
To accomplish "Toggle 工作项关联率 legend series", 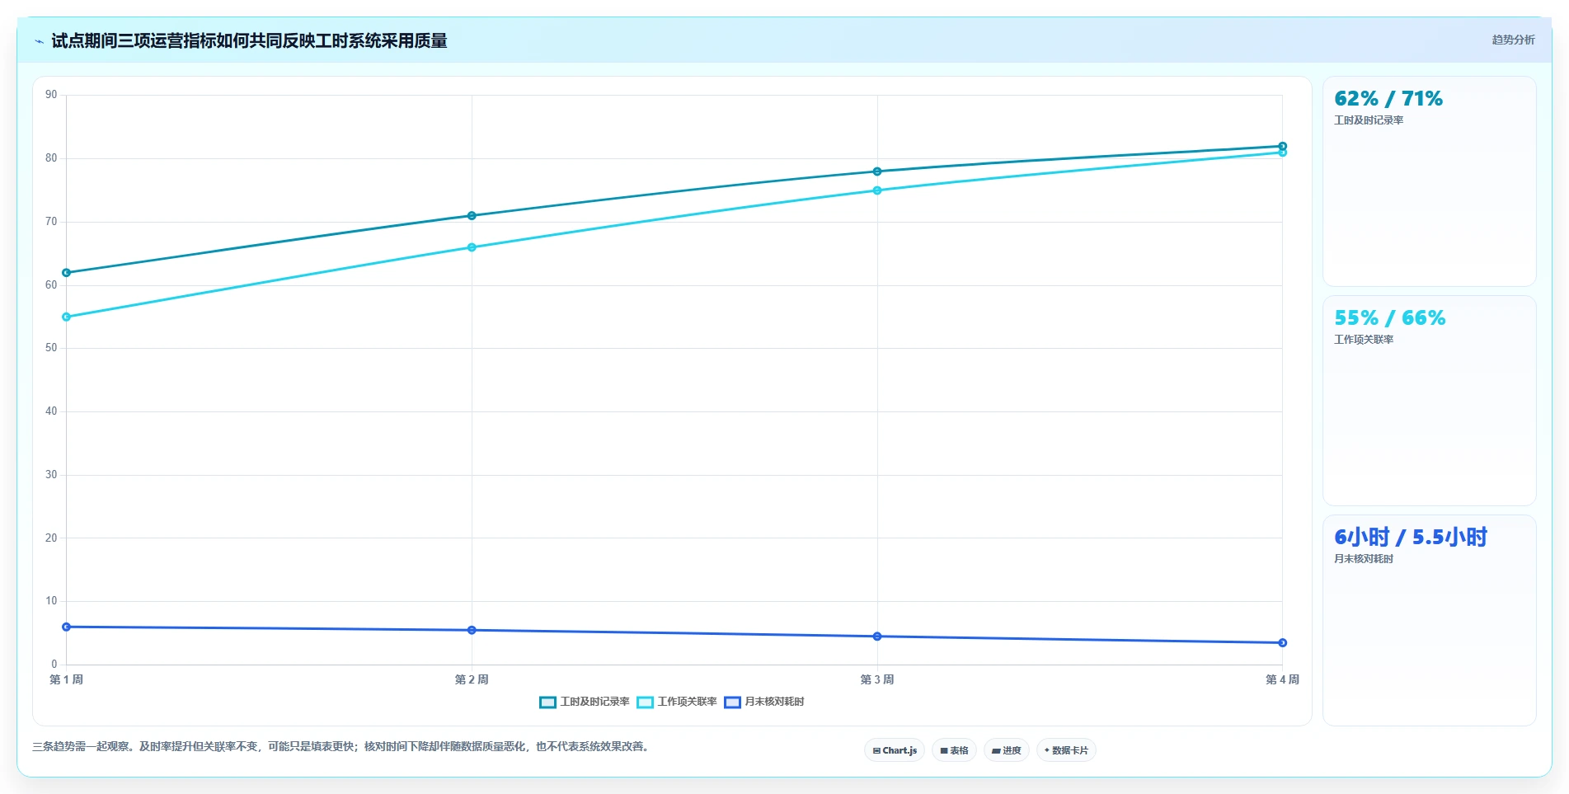I will [677, 702].
